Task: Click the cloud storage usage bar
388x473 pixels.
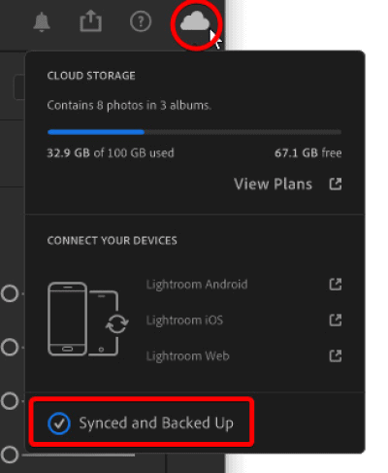Action: pyautogui.click(x=194, y=132)
